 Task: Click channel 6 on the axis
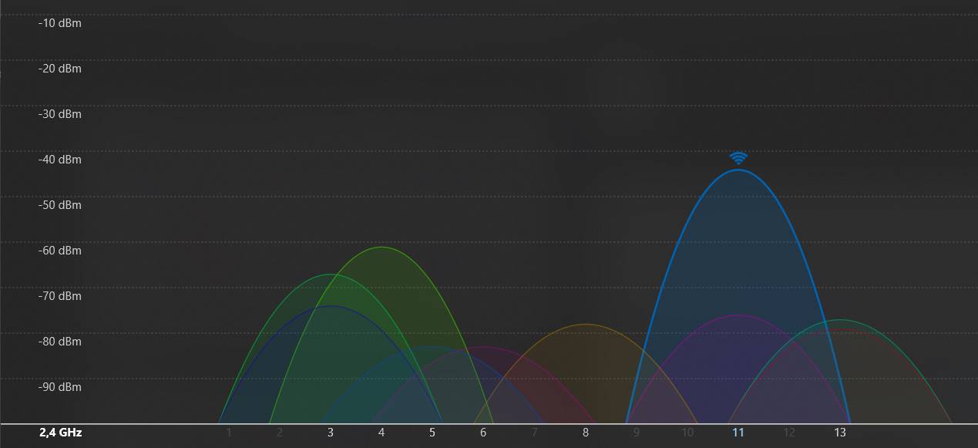coord(483,433)
